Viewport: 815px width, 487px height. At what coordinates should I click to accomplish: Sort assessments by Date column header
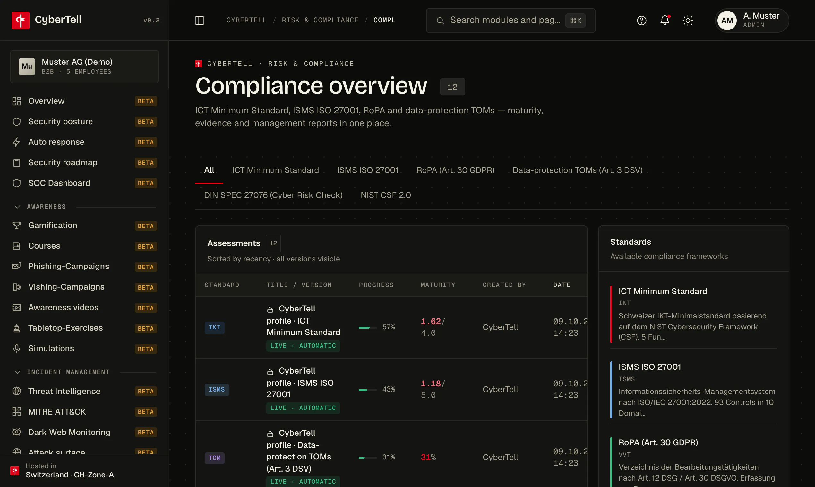point(562,285)
